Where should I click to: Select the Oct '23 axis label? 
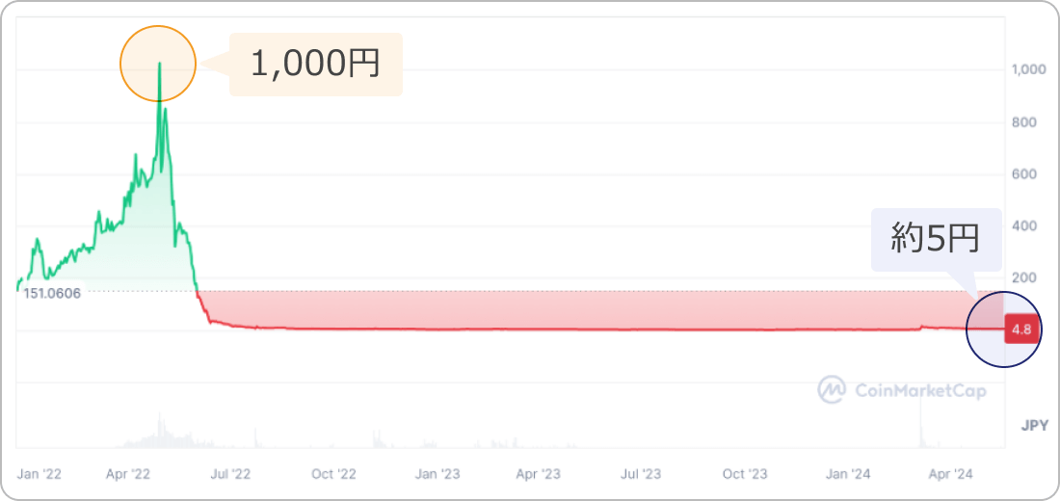[x=744, y=474]
